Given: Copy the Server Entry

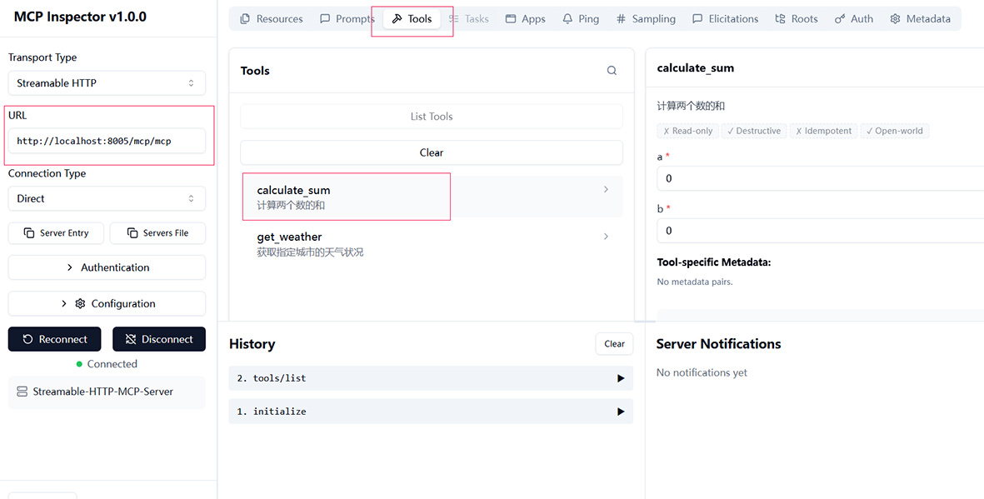Looking at the screenshot, I should coord(57,233).
